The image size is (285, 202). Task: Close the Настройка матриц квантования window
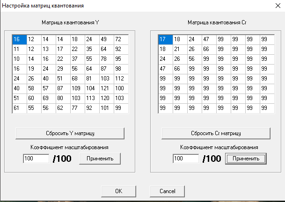tap(278, 6)
